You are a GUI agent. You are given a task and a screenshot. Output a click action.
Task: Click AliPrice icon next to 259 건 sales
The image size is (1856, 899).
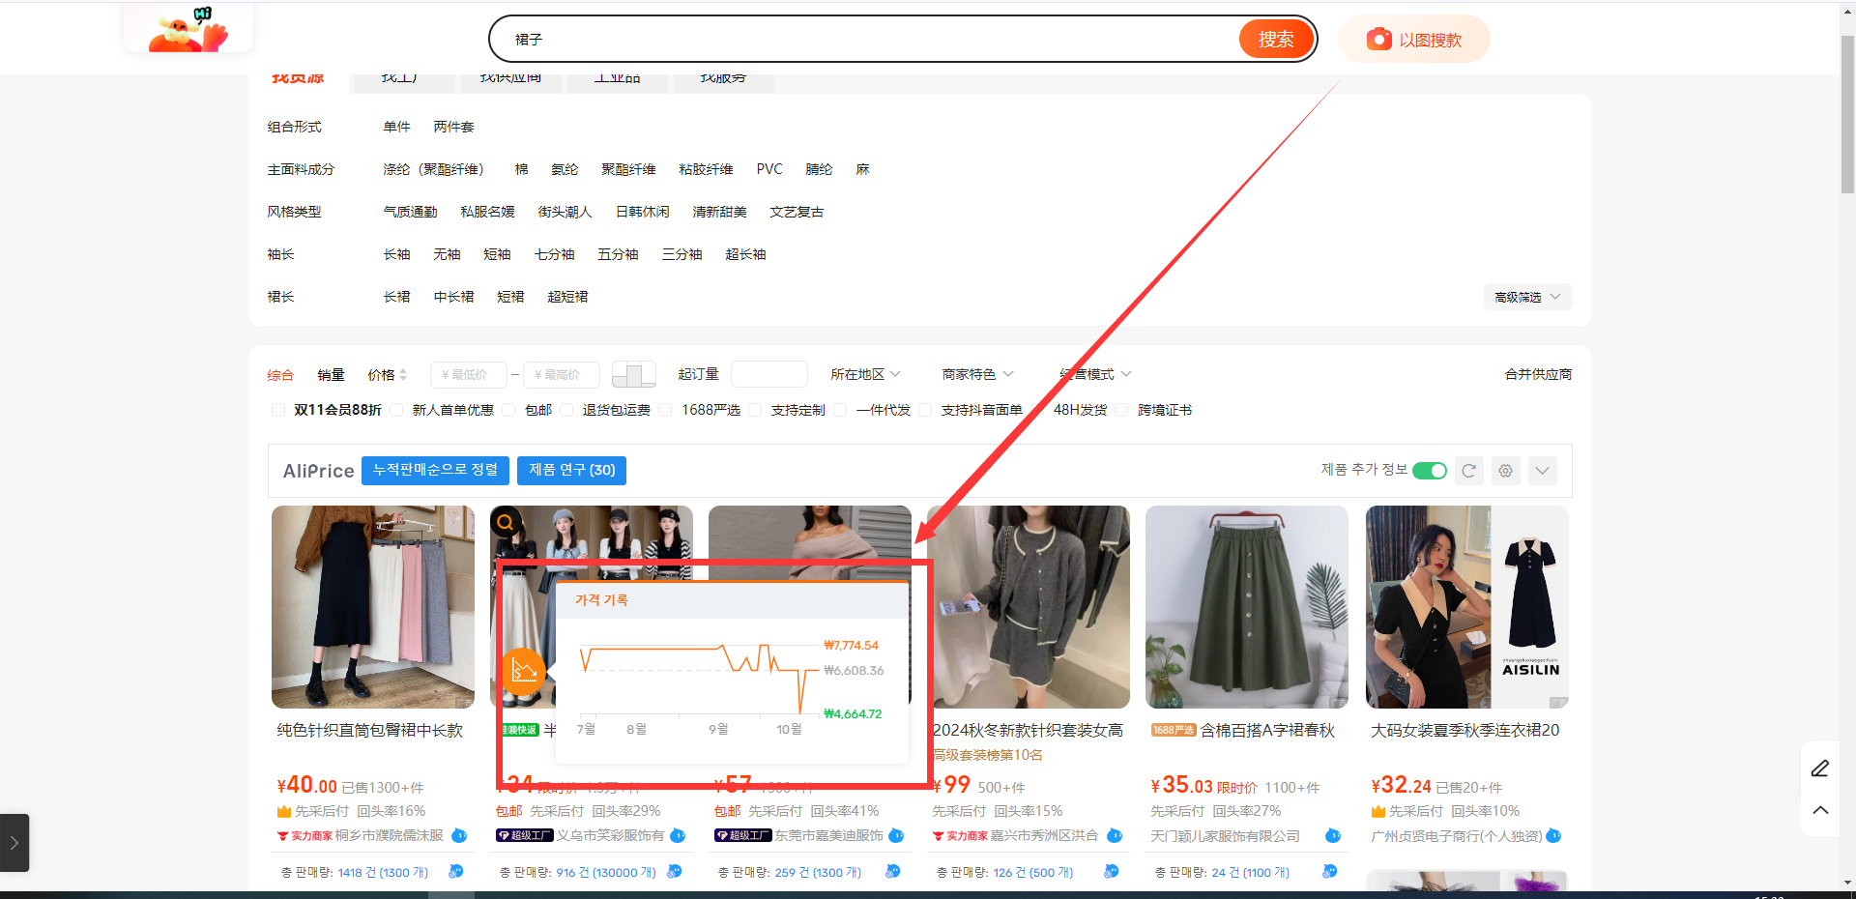click(892, 872)
